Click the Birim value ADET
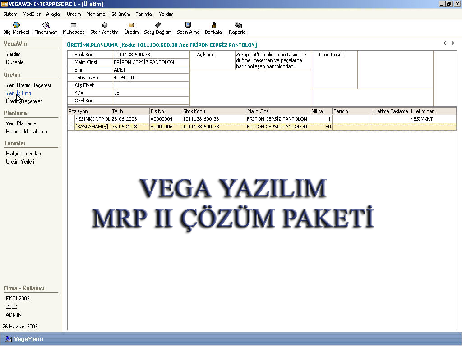The height and width of the screenshot is (346, 462). coord(151,70)
